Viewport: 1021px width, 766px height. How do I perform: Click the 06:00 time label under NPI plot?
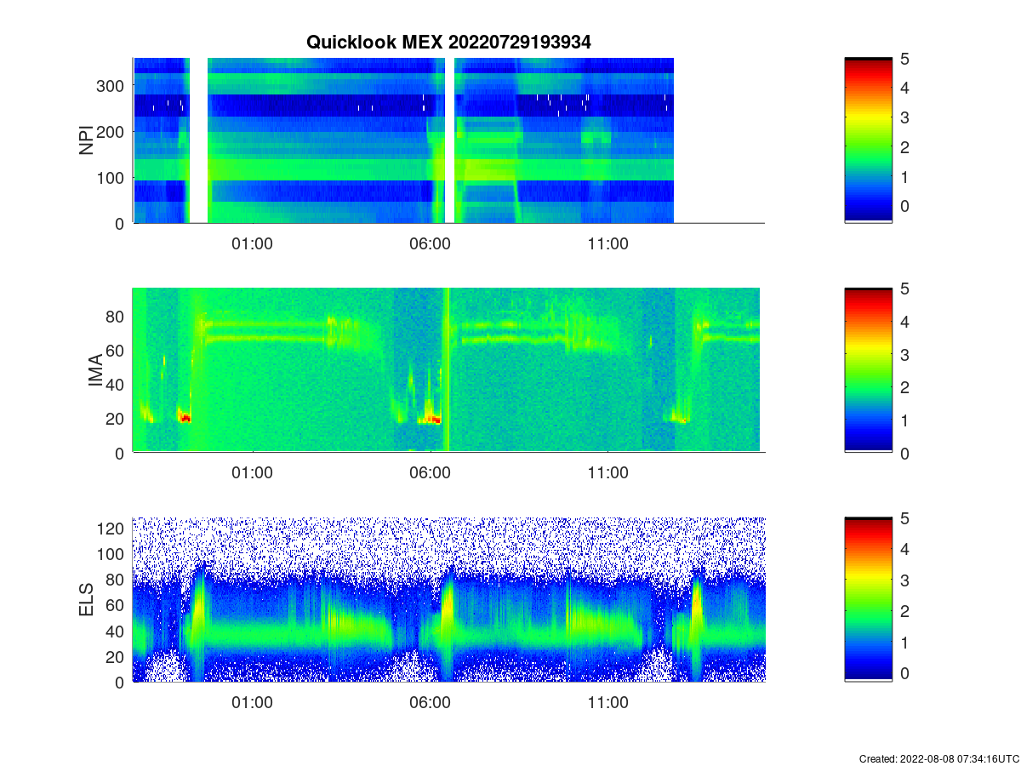pyautogui.click(x=430, y=243)
